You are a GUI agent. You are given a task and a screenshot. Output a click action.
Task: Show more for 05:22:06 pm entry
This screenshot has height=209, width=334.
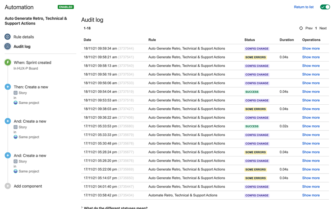(311, 169)
